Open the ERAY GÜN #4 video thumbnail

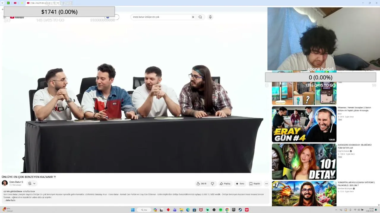click(304, 124)
